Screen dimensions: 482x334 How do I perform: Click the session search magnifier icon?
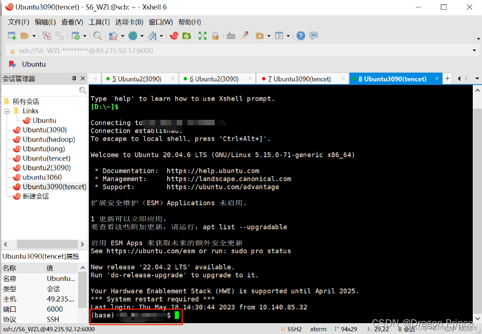click(83, 90)
